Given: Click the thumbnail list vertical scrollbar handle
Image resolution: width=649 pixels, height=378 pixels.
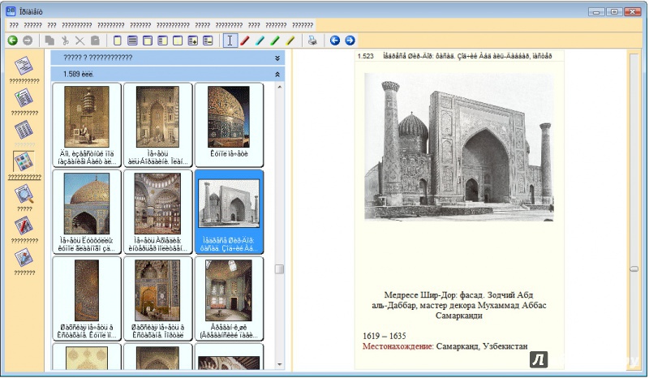Looking at the screenshot, I should click(x=279, y=269).
